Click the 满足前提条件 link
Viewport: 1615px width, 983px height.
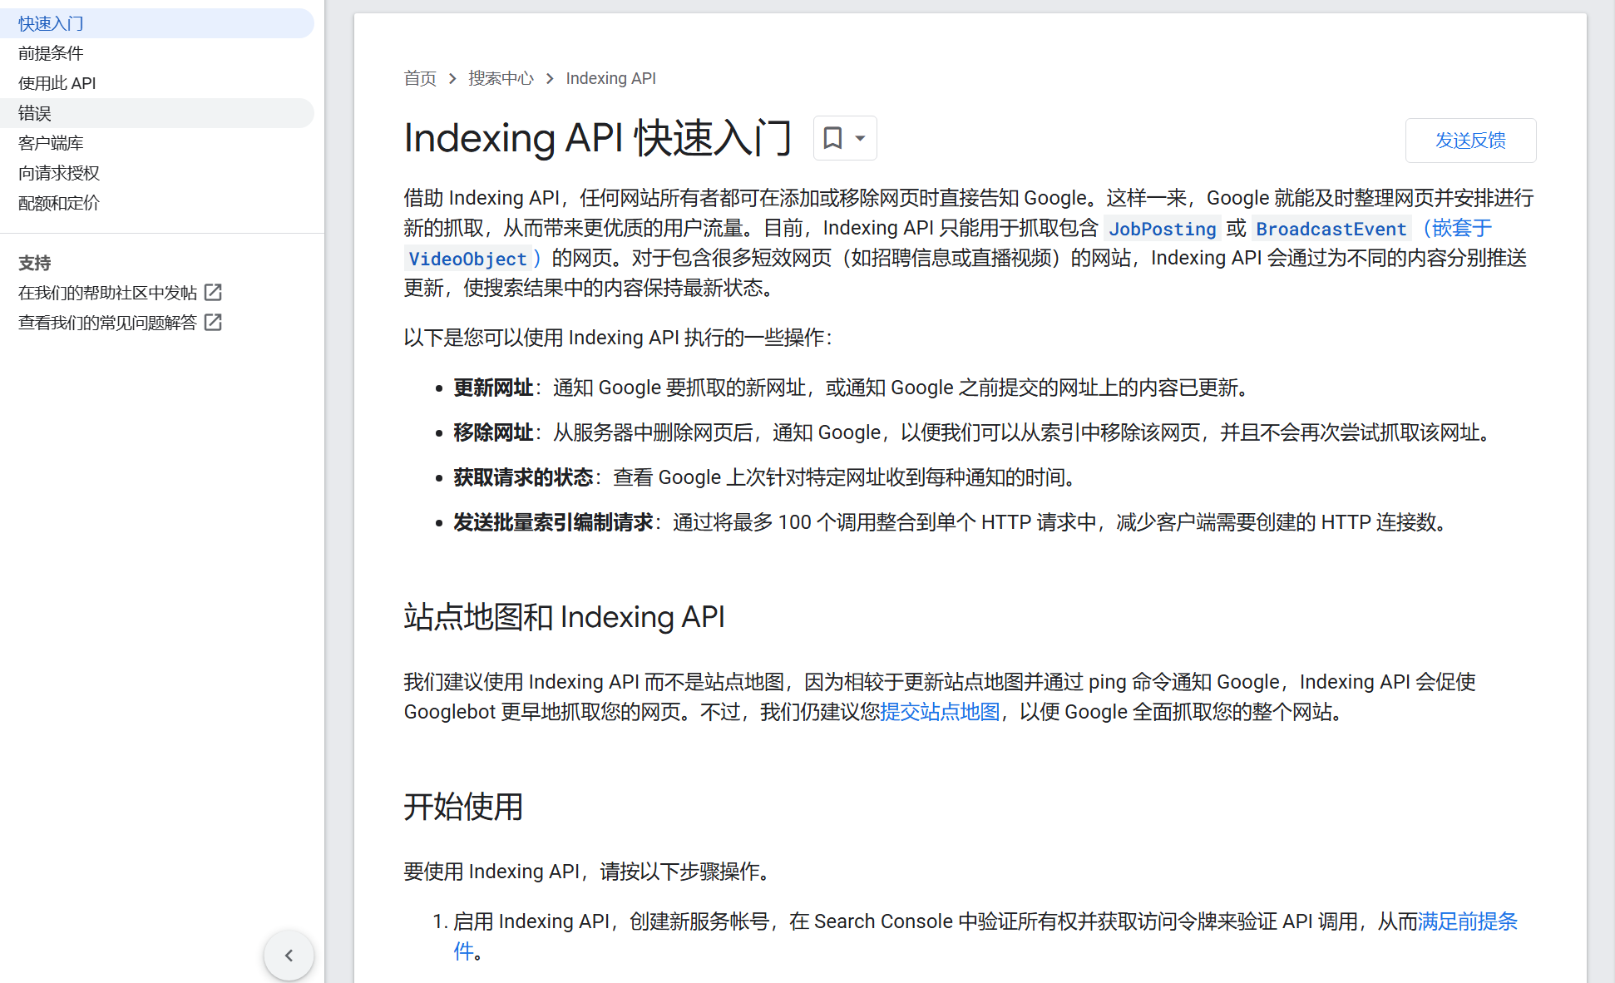1468,921
